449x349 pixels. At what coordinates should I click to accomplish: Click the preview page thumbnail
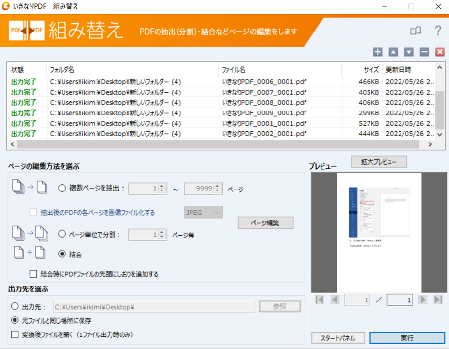379,232
